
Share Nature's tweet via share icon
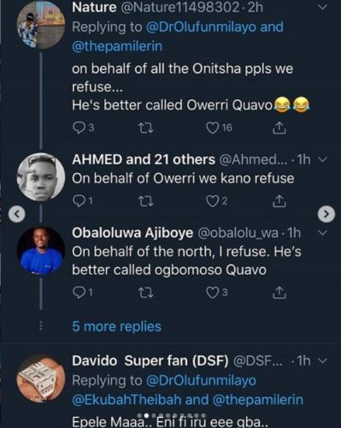(x=279, y=128)
